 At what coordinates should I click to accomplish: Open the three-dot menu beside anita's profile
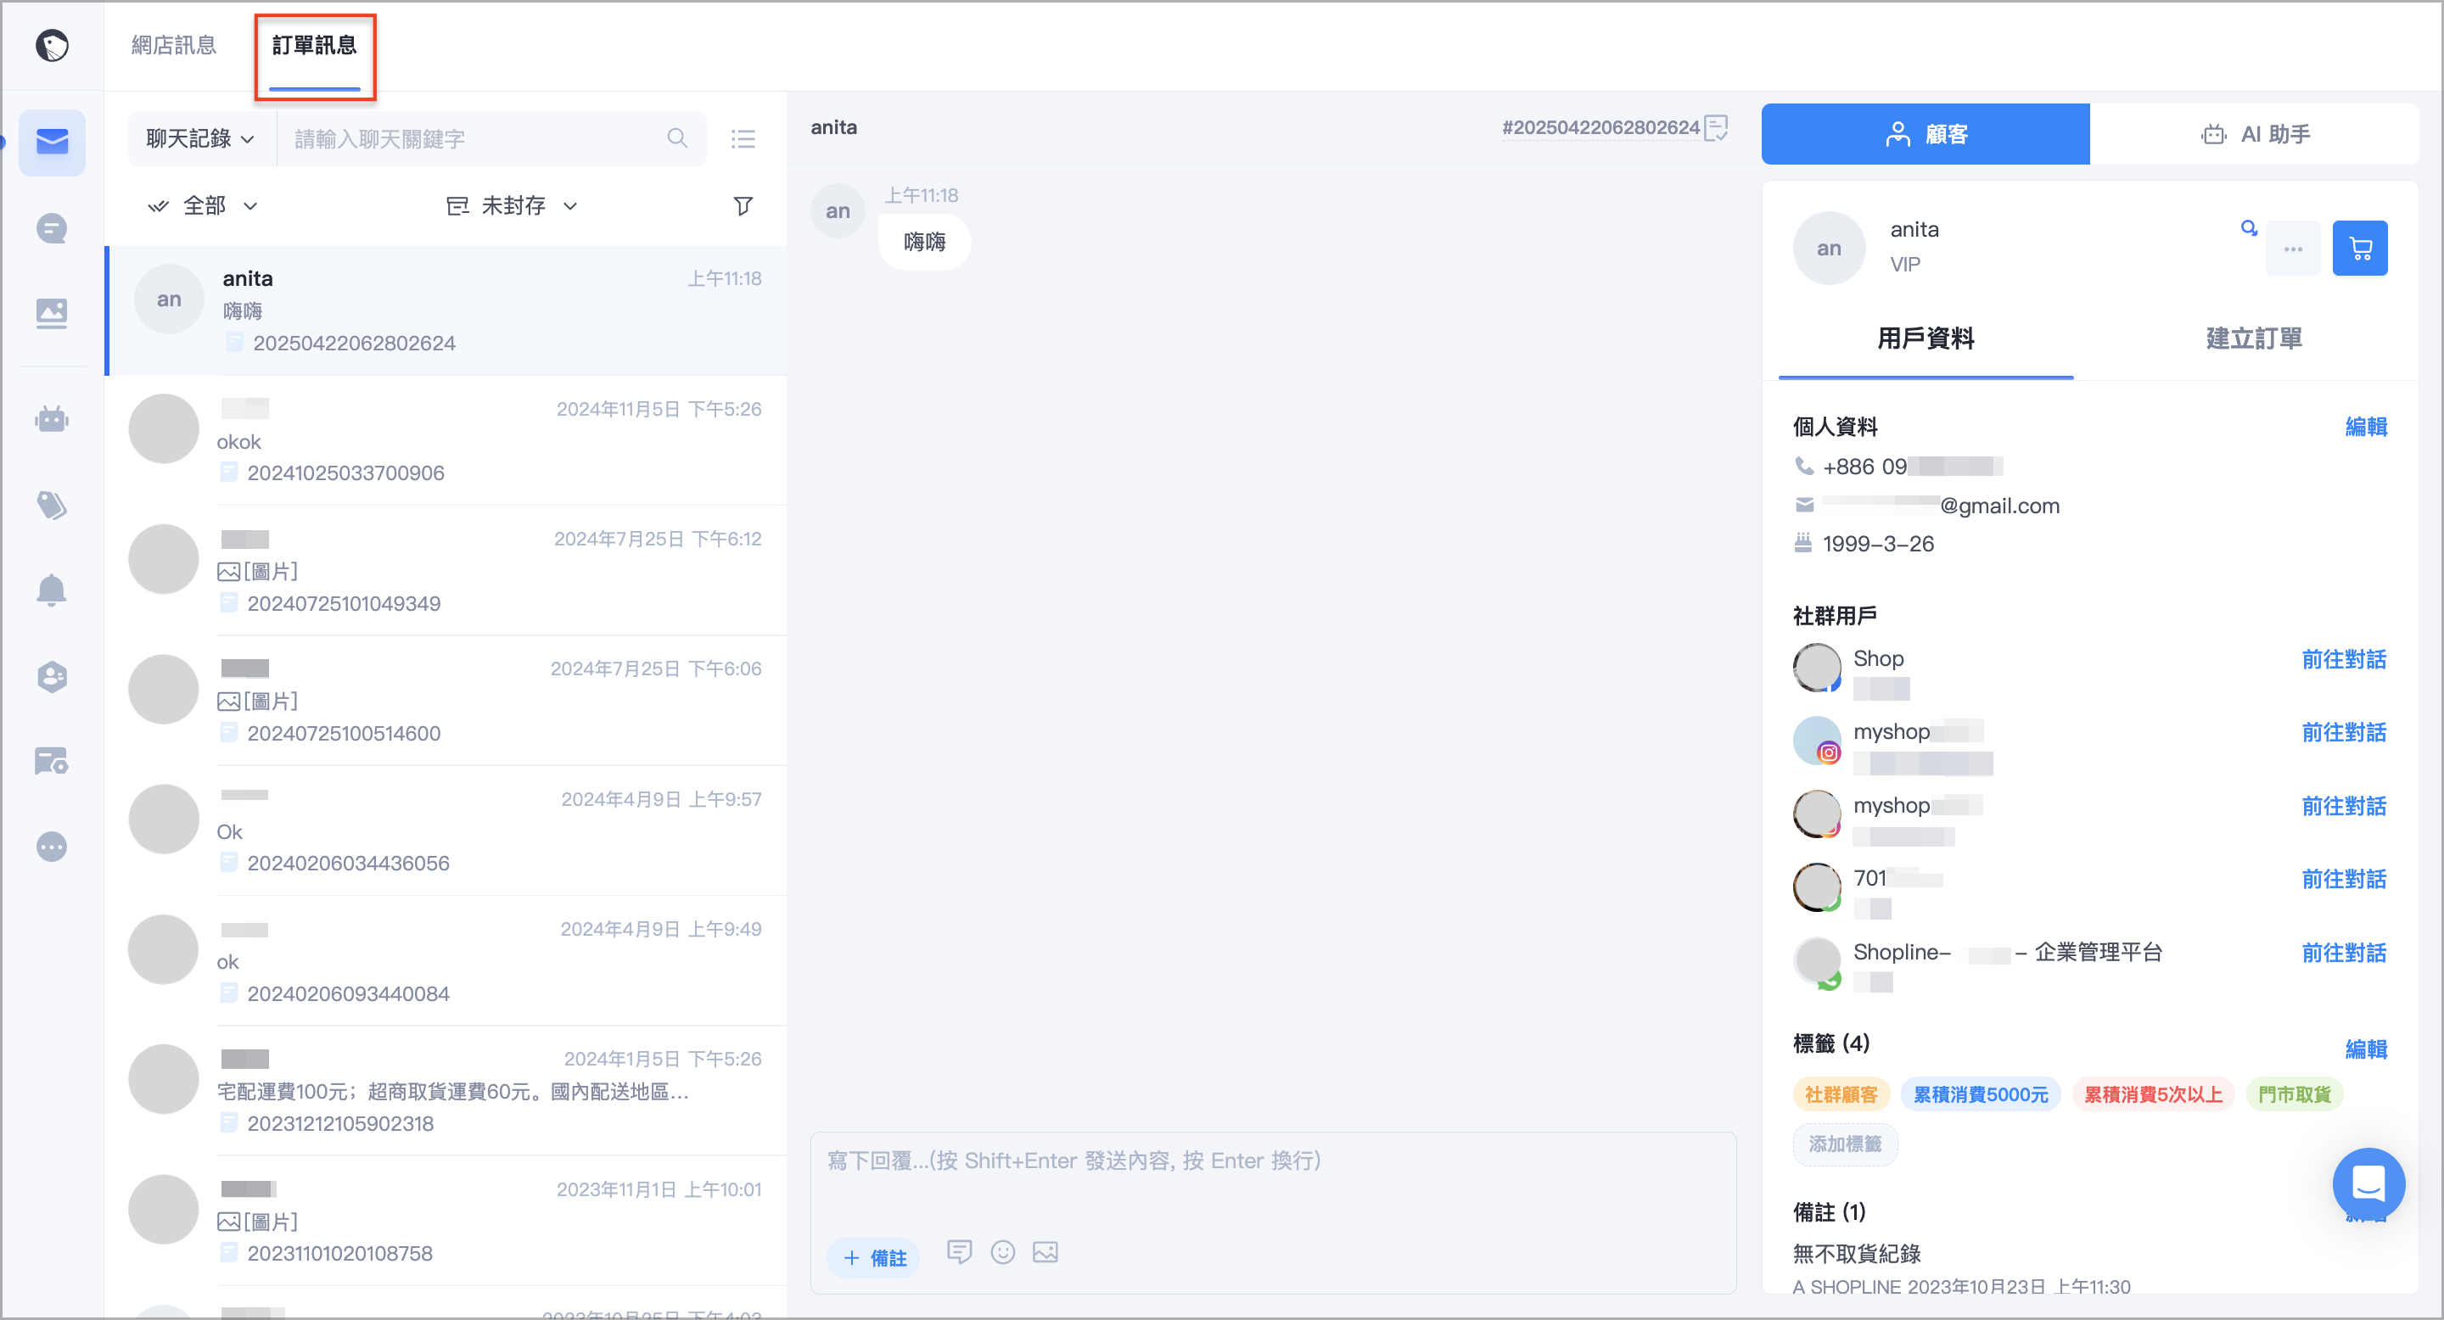[x=2293, y=249]
